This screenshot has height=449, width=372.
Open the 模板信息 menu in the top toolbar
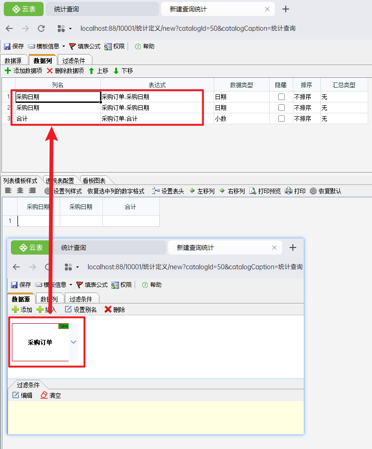pos(46,46)
